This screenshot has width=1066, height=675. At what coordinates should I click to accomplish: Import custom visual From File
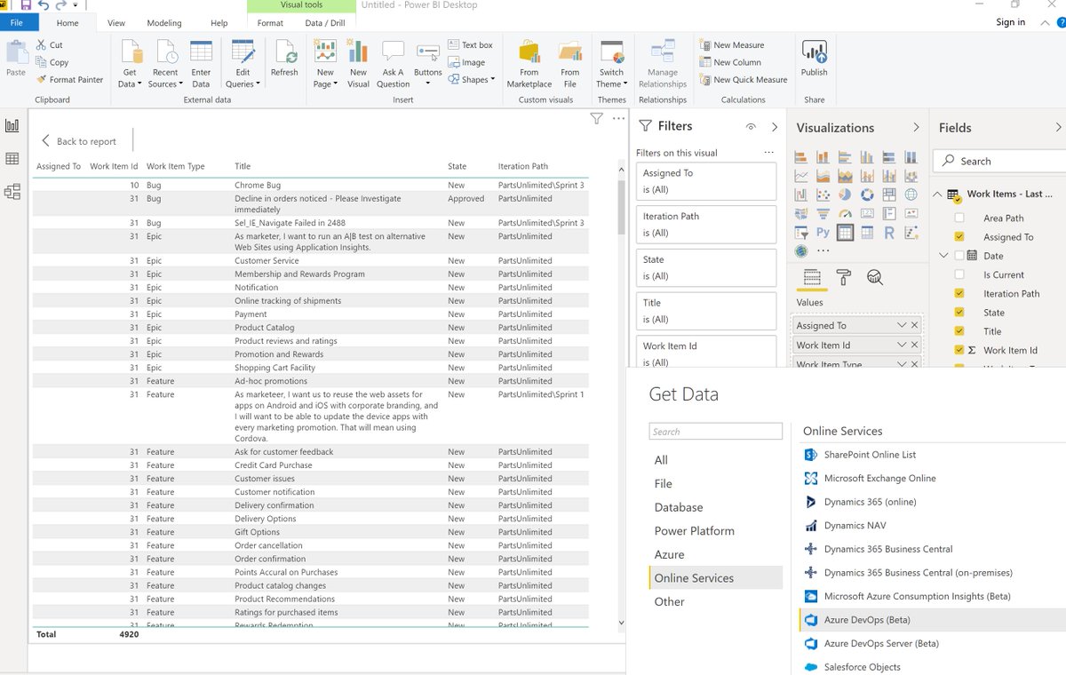(570, 64)
